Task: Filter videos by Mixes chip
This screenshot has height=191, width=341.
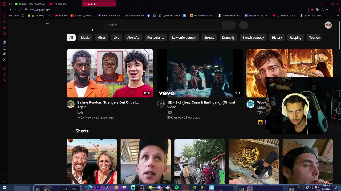Action: click(x=102, y=38)
